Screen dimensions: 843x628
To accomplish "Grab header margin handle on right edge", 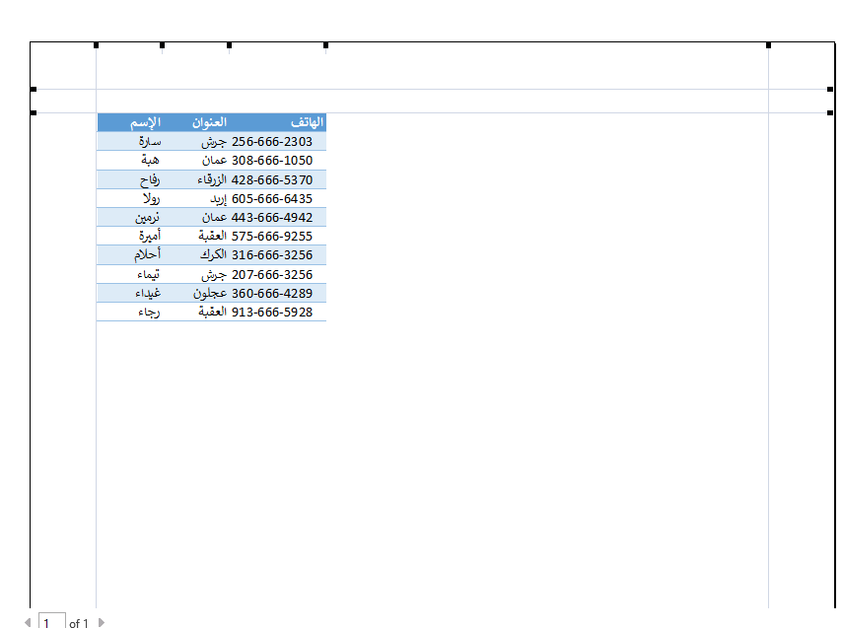I will 830,90.
